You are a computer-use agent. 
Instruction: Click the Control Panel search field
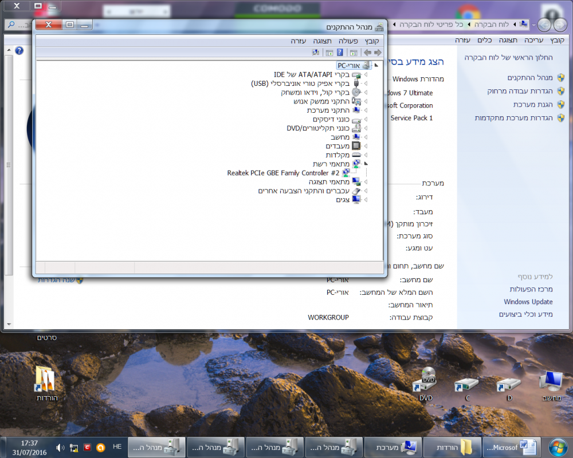(19, 25)
